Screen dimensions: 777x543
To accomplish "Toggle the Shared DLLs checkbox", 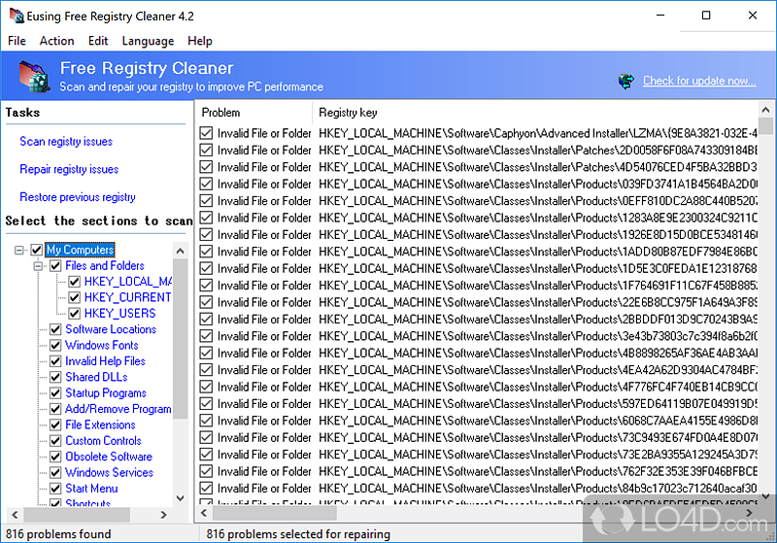I will [x=56, y=377].
